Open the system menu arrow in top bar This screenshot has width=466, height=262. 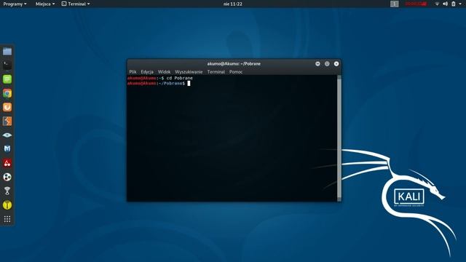tap(459, 4)
